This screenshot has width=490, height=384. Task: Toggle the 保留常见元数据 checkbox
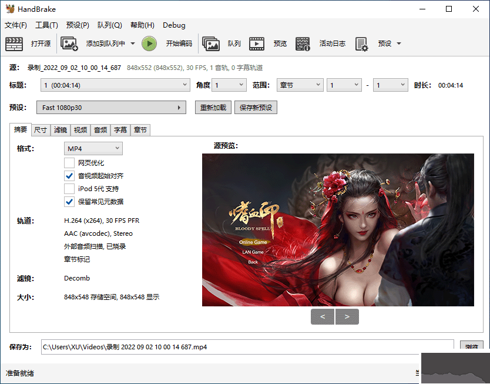pos(69,202)
